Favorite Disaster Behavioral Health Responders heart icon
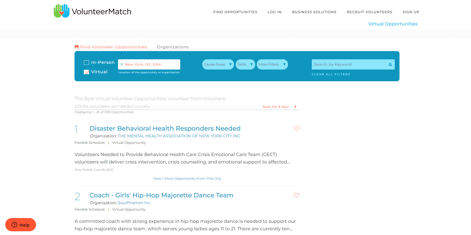The width and height of the screenshot is (471, 235). point(297,129)
